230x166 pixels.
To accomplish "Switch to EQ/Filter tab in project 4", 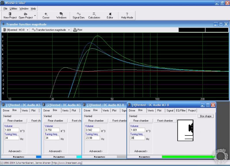I will pyautogui.click(x=181, y=110).
